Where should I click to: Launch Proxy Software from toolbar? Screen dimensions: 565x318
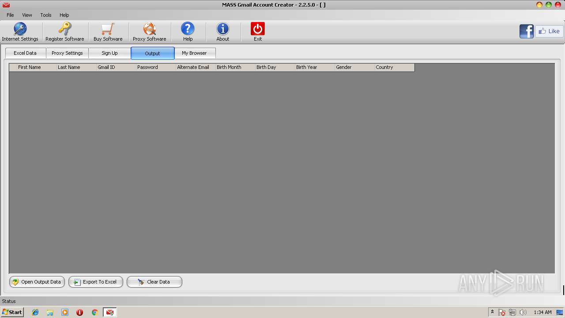click(x=149, y=32)
